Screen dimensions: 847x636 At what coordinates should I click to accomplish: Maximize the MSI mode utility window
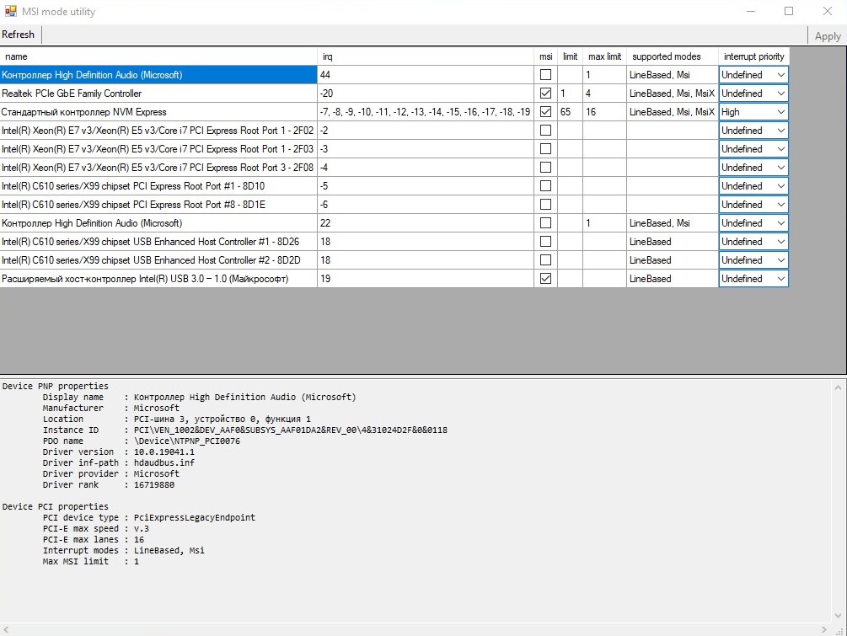pos(789,11)
